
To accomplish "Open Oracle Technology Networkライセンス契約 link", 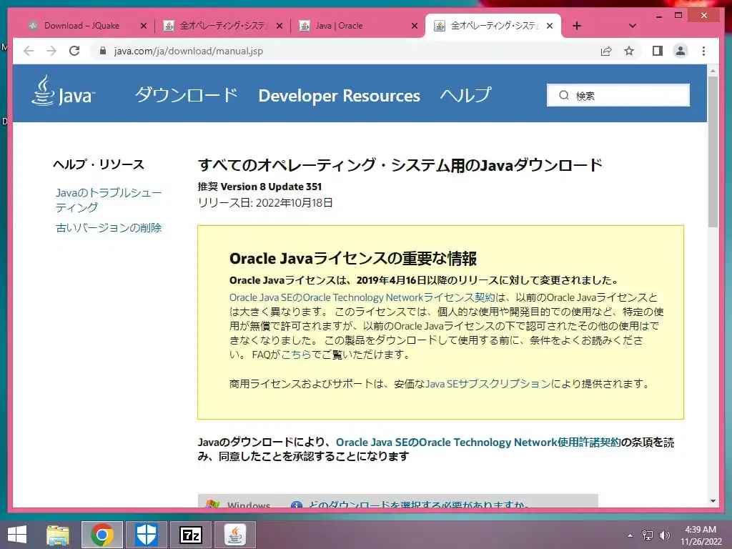I will click(362, 297).
